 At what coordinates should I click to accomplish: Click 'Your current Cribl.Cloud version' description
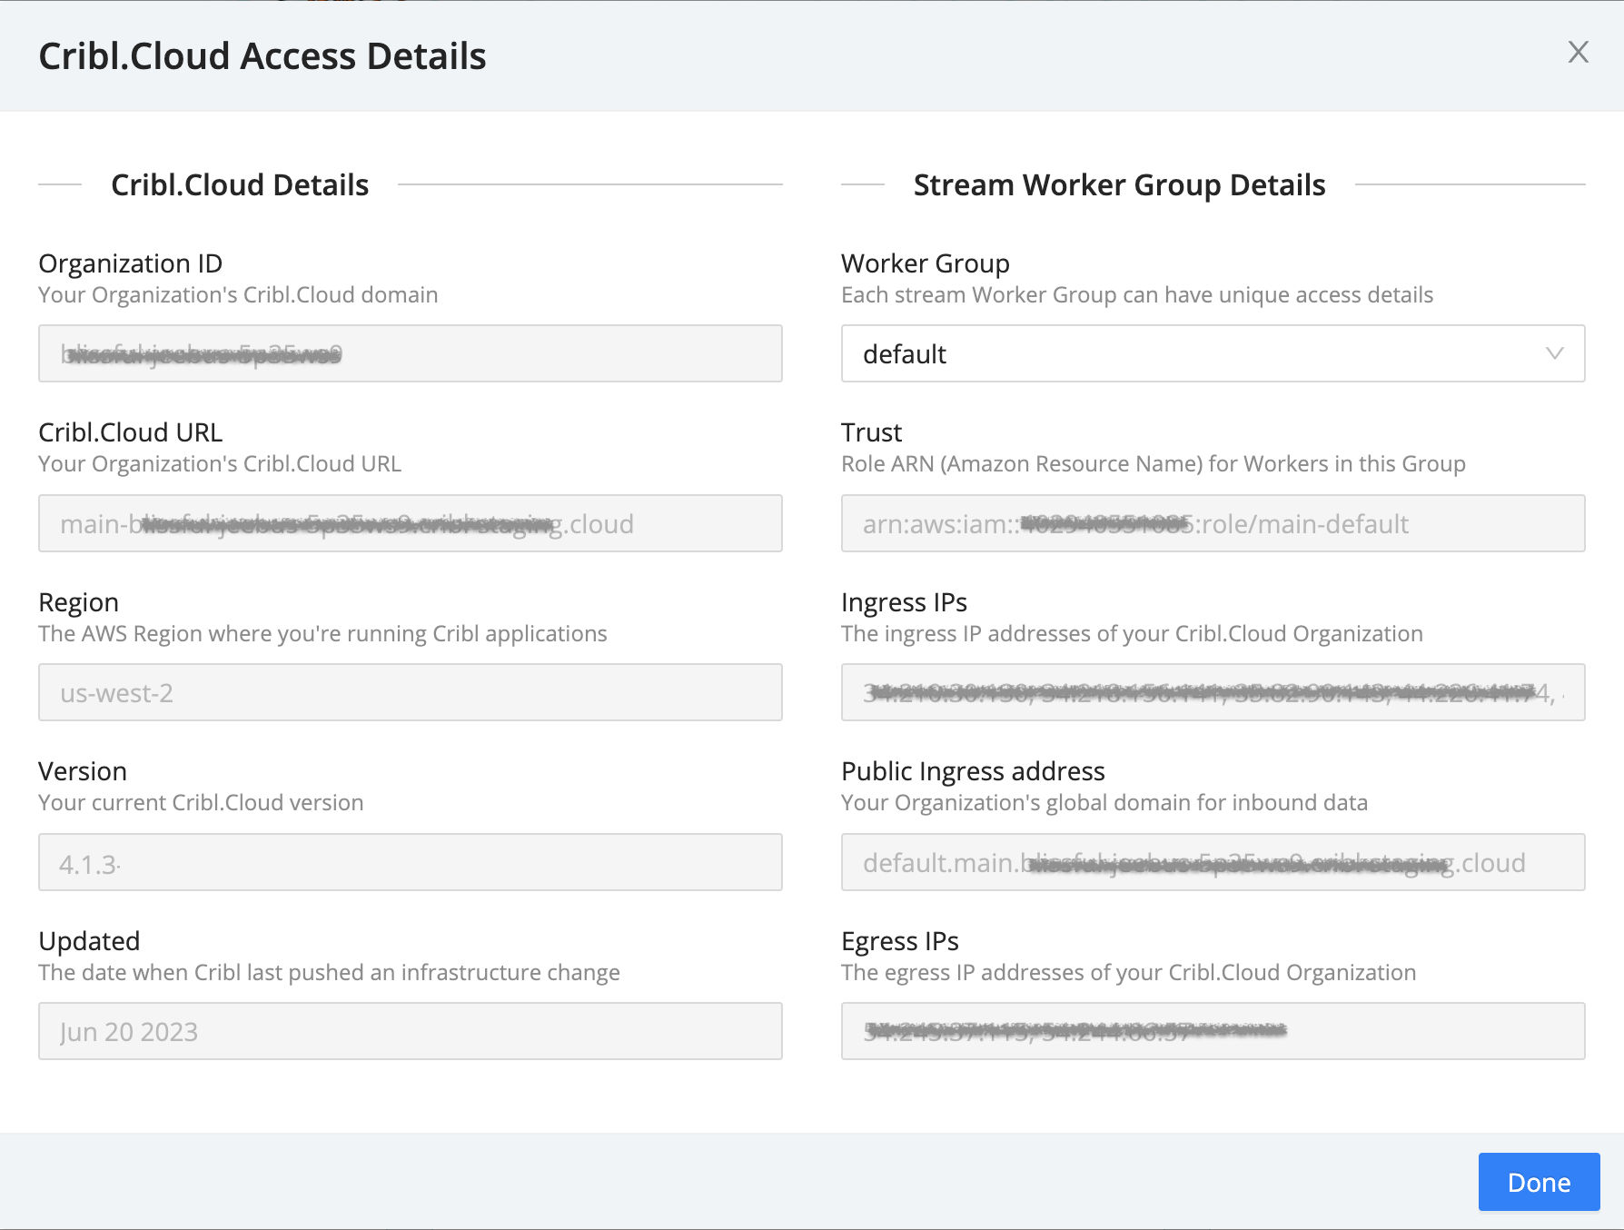tap(201, 803)
